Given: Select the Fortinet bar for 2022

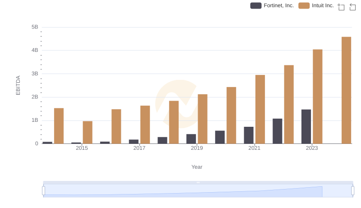Looking at the screenshot, I should point(277,131).
